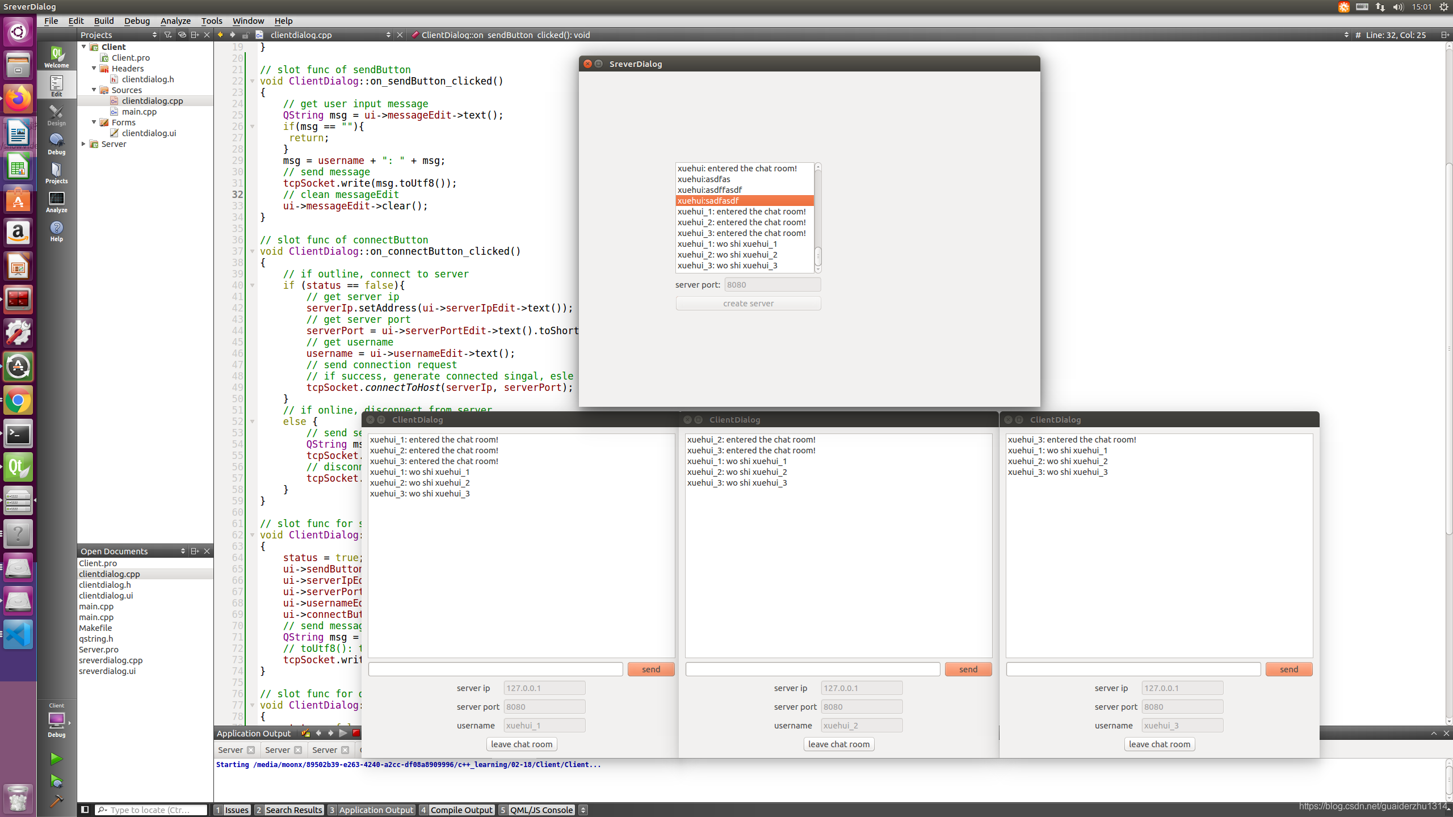
Task: Open Help mode in Qt Creator
Action: pos(56,231)
